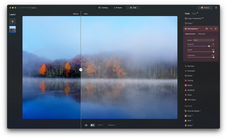Viewport: 227px width, 138px height.
Task: Open the Matte tool
Action: [x=189, y=85]
